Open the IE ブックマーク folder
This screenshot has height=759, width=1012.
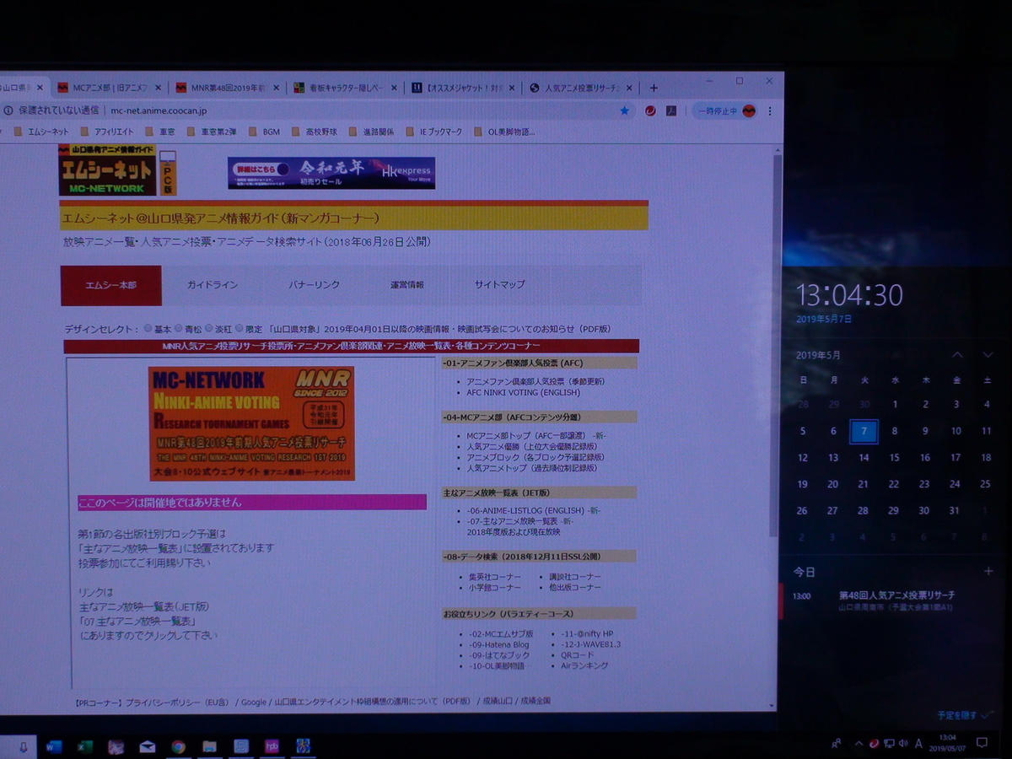coord(433,132)
